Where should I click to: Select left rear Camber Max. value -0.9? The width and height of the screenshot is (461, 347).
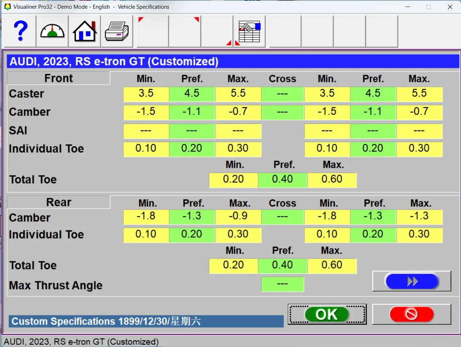coord(238,217)
